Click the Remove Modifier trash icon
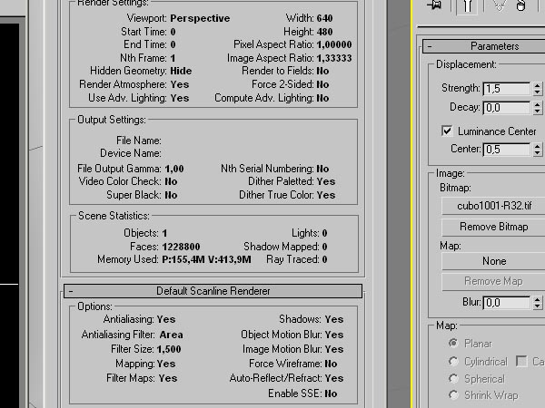 [x=520, y=5]
